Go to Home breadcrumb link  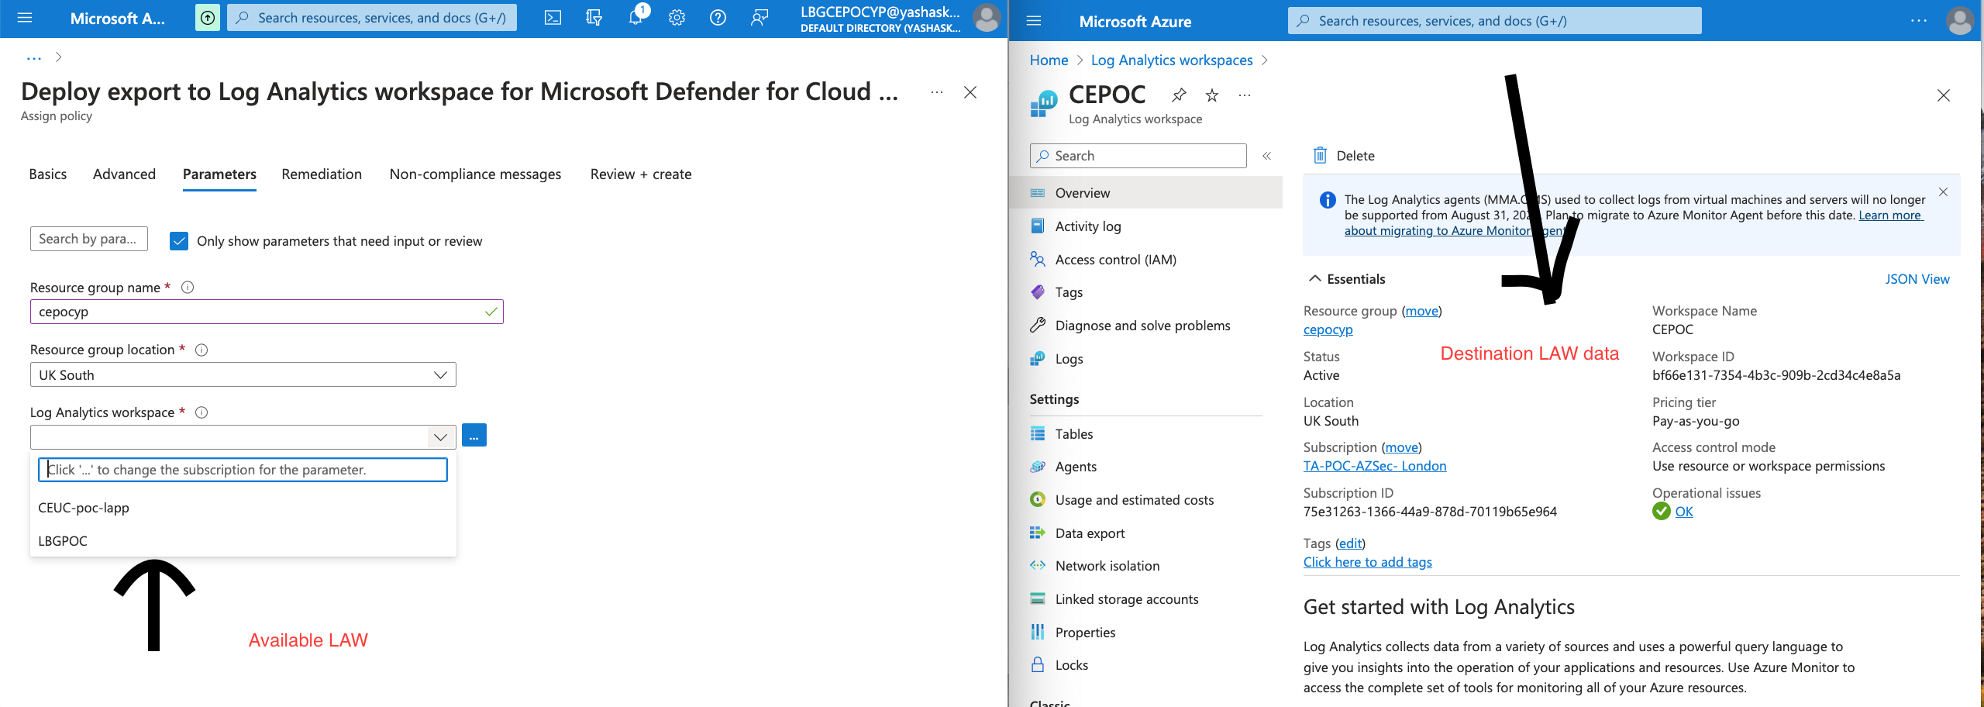point(1049,60)
